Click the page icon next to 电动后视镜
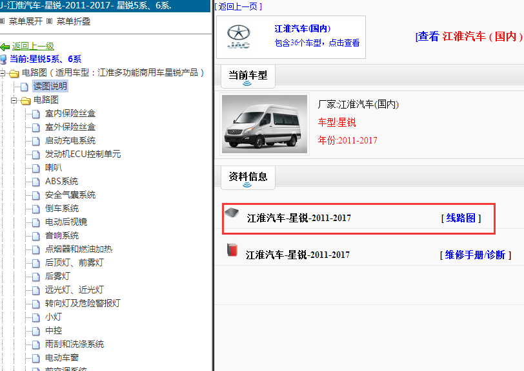 [x=35, y=223]
